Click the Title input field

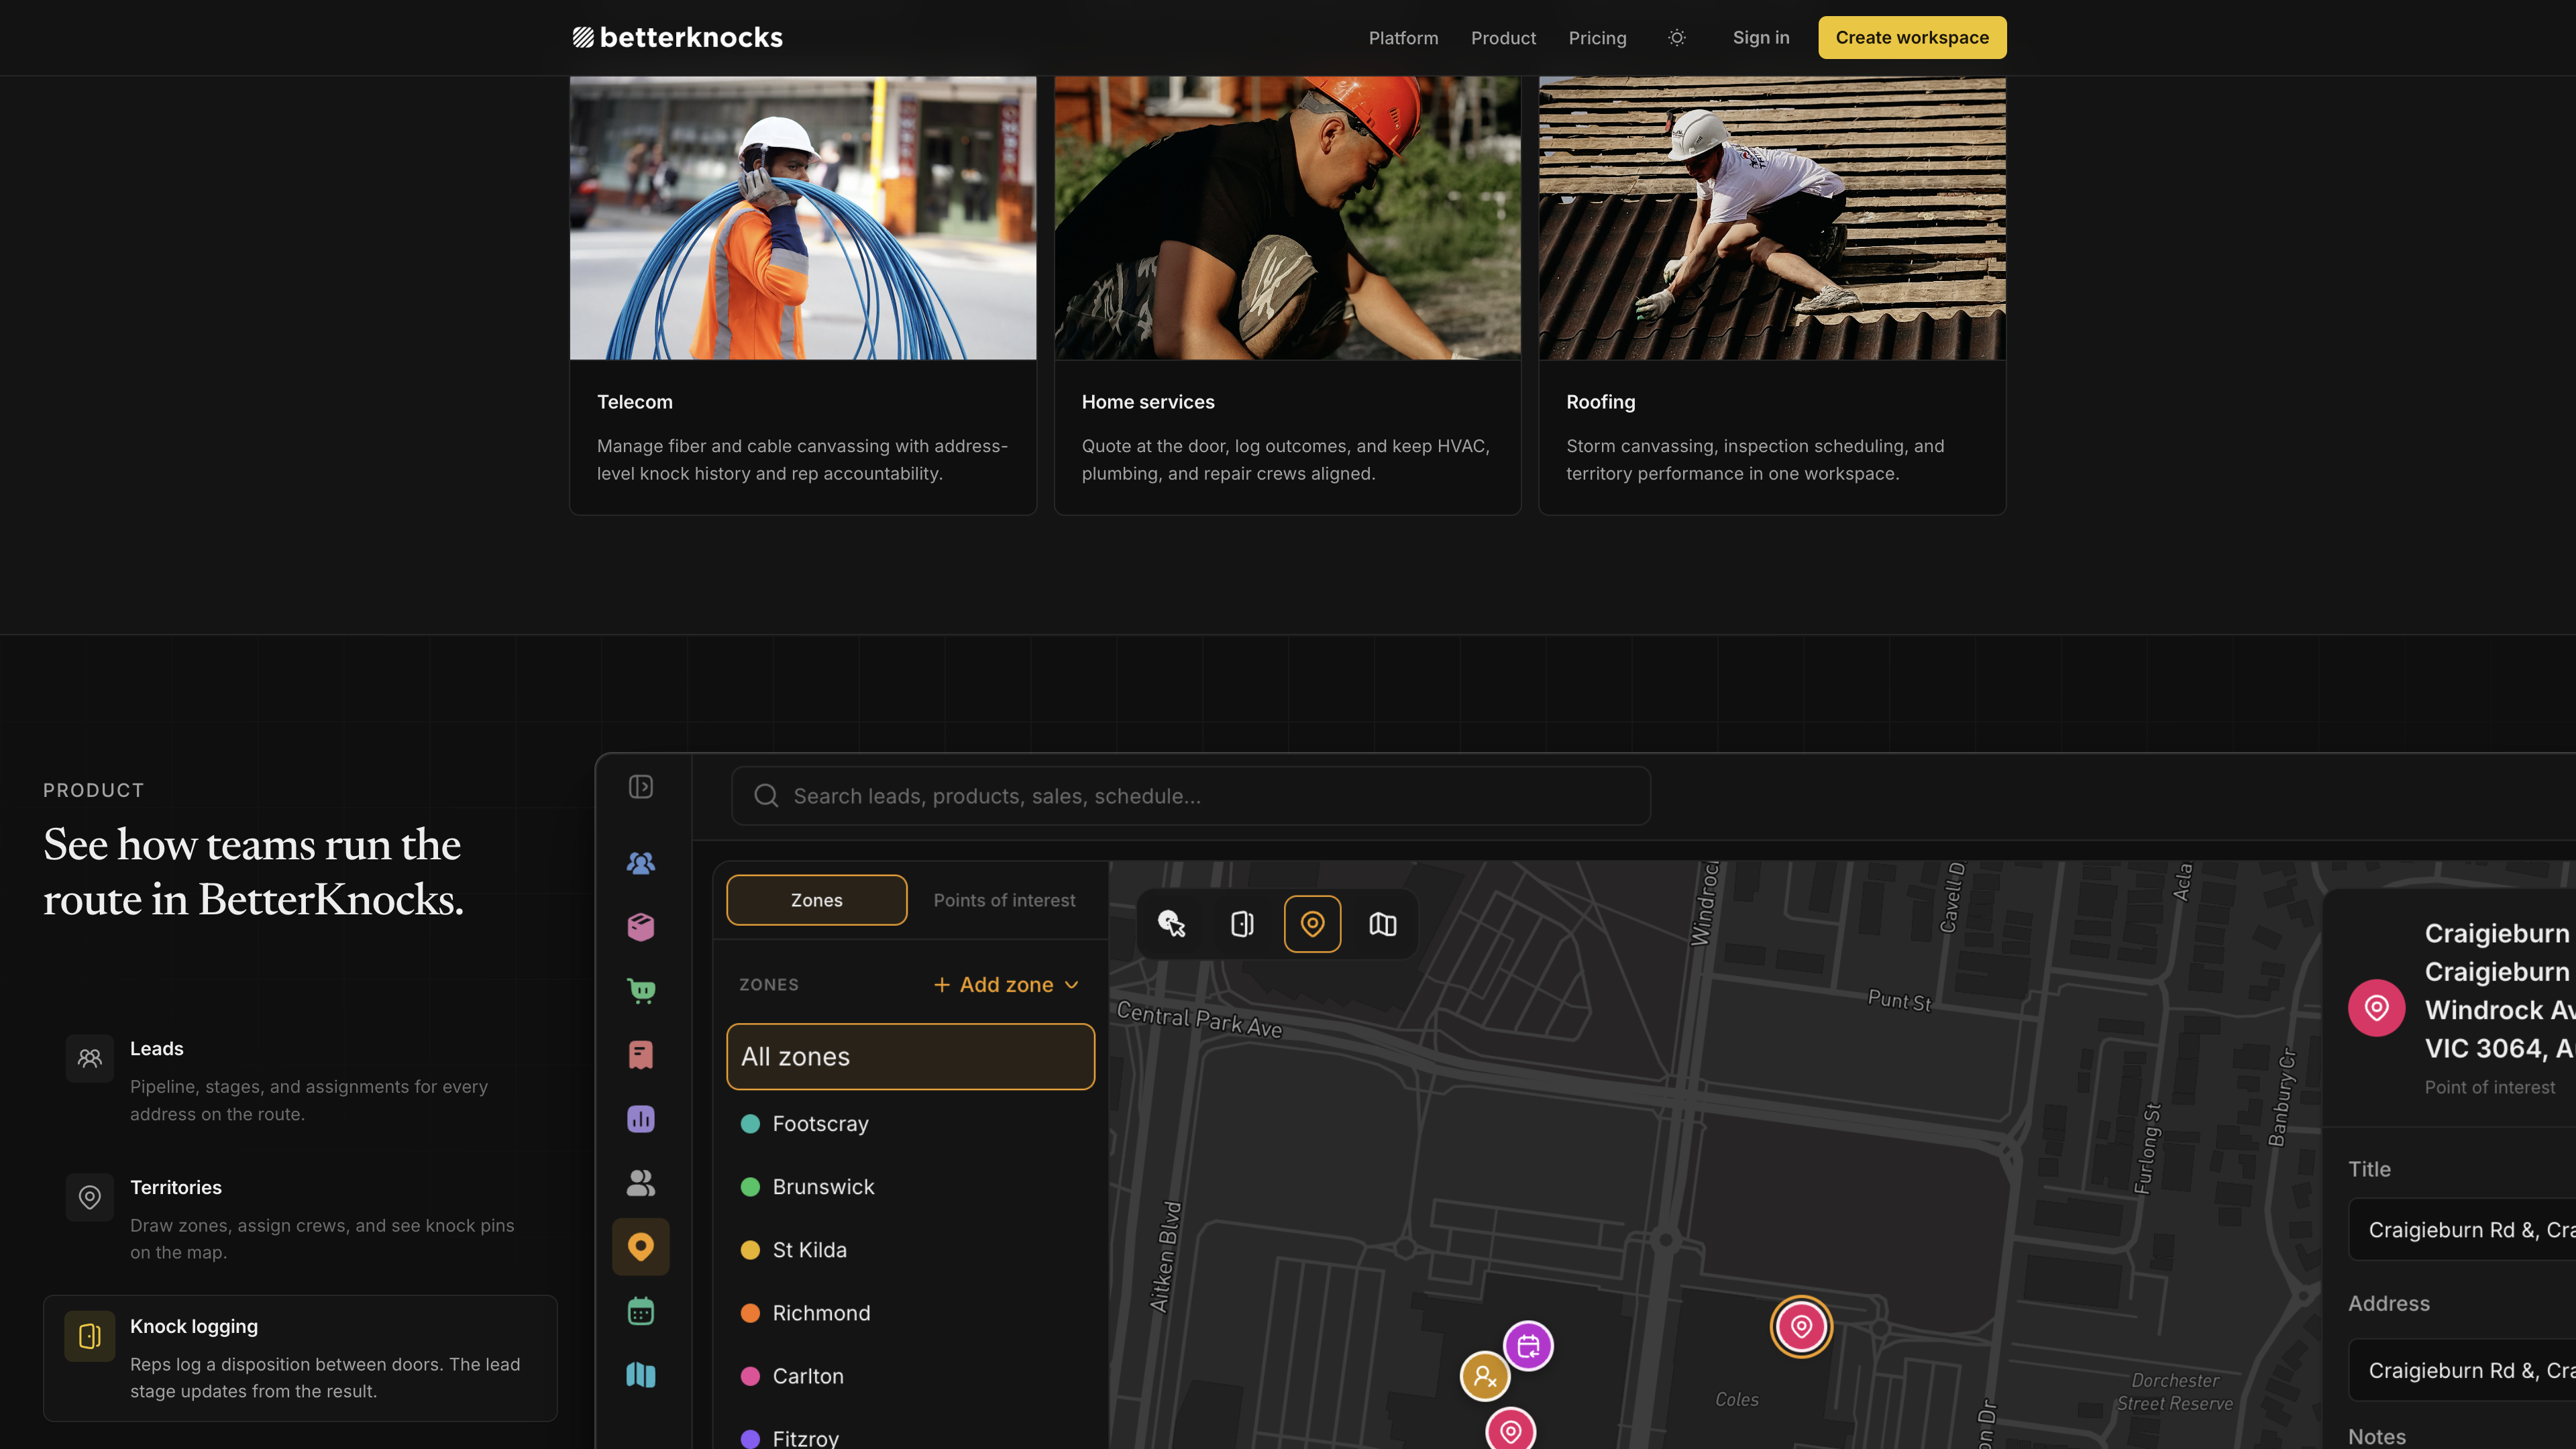(x=2462, y=1230)
